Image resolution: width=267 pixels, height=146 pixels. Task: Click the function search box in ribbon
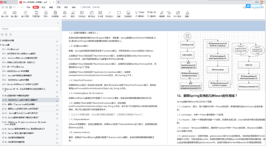90,7
